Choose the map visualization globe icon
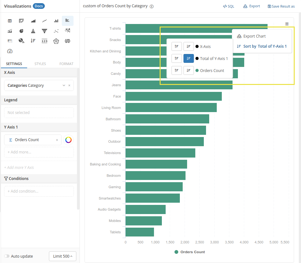The width and height of the screenshot is (301, 263). tap(21, 41)
